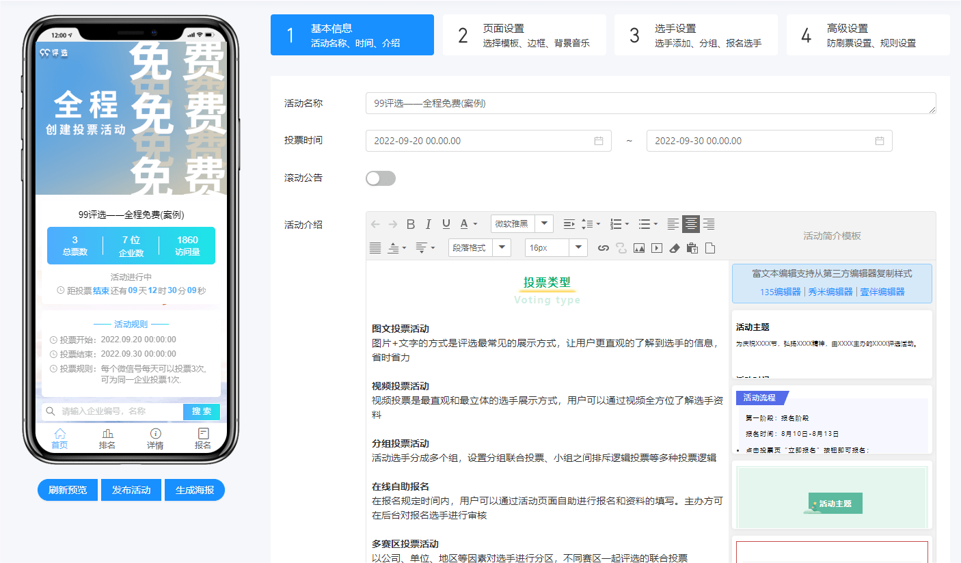Click the end time field 2022-09-30

tap(770, 141)
